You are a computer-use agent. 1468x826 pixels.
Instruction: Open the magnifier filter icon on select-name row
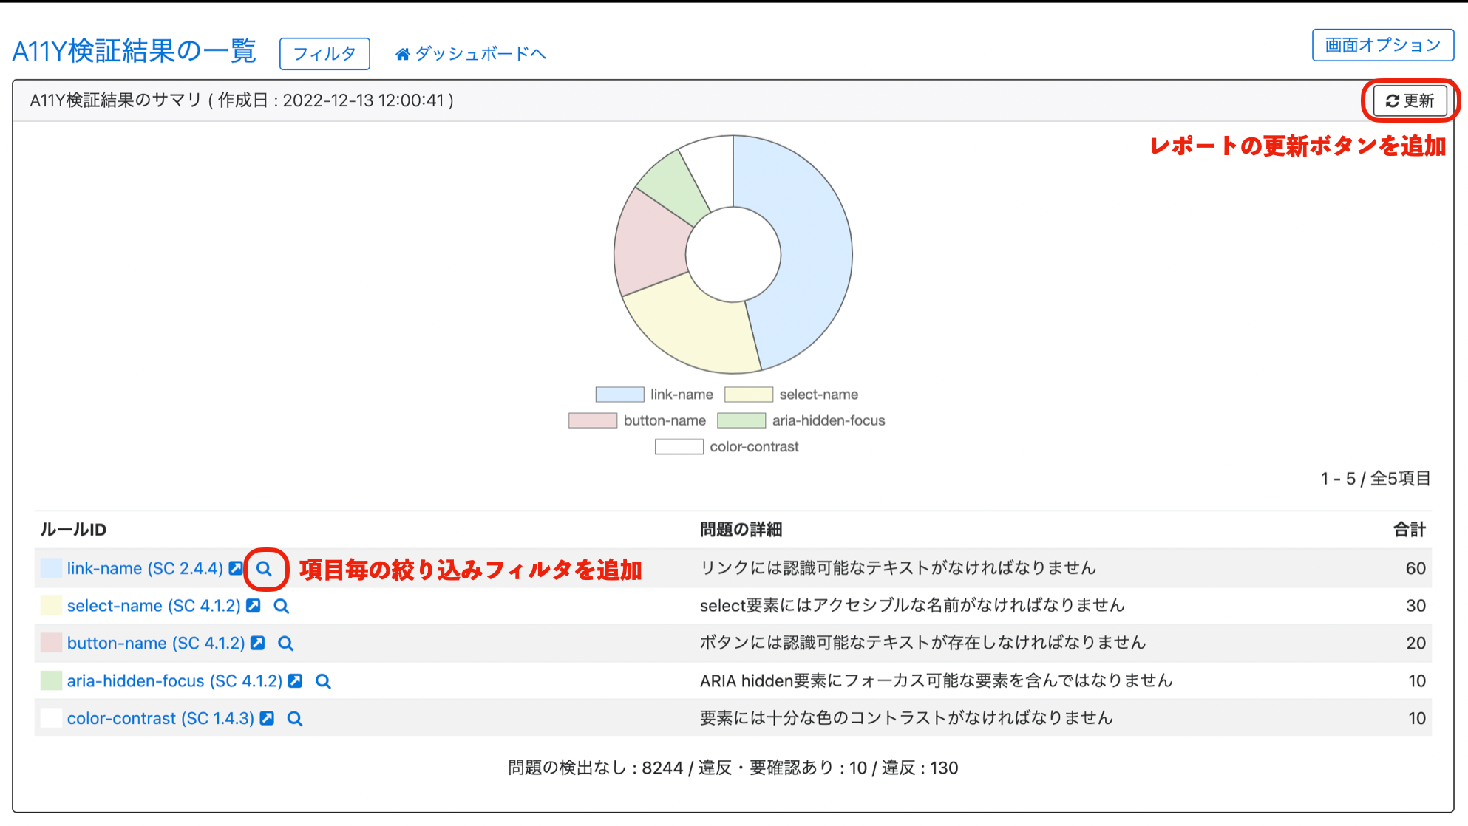pyautogui.click(x=281, y=606)
